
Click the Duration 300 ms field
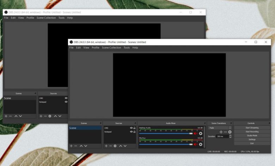(222, 136)
